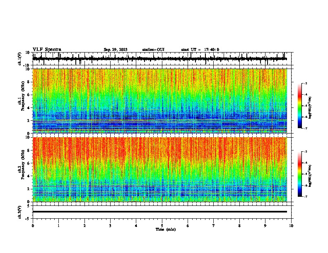The width and height of the screenshot is (328, 253).
Task: Click time axis tick label "3"
Action: [x=110, y=226]
